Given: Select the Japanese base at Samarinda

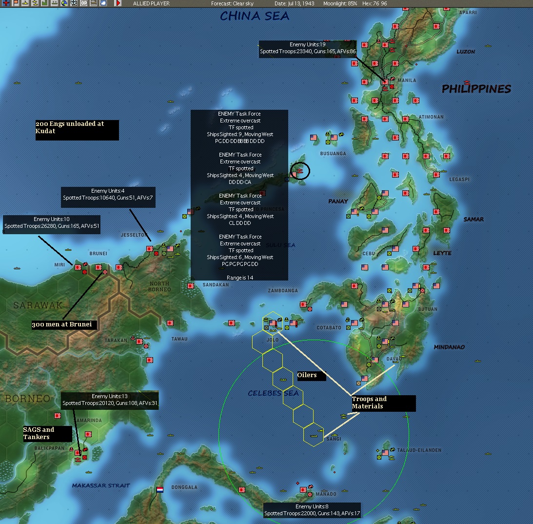Looking at the screenshot, I should point(88,434).
